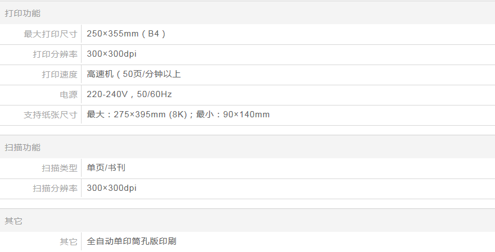495x252 pixels.
Task: Select the 扫描类型 row label
Action: (60, 168)
